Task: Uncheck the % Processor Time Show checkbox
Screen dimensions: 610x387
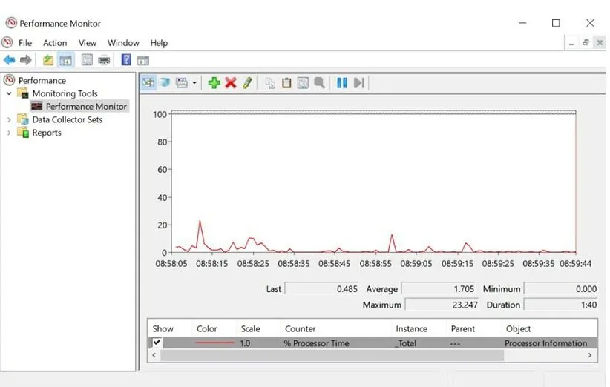Action: coord(157,343)
